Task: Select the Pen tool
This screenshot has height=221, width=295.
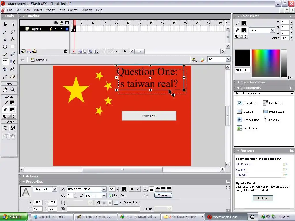Action: [x=5, y=39]
